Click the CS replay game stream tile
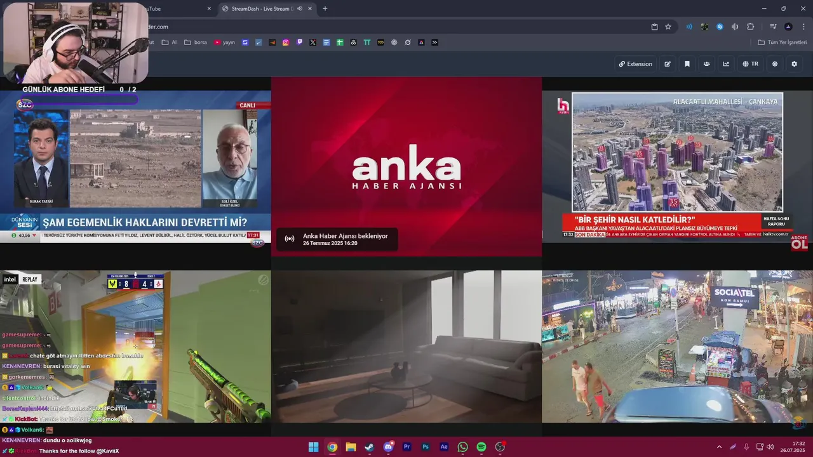Image resolution: width=813 pixels, height=457 pixels. pos(135,347)
